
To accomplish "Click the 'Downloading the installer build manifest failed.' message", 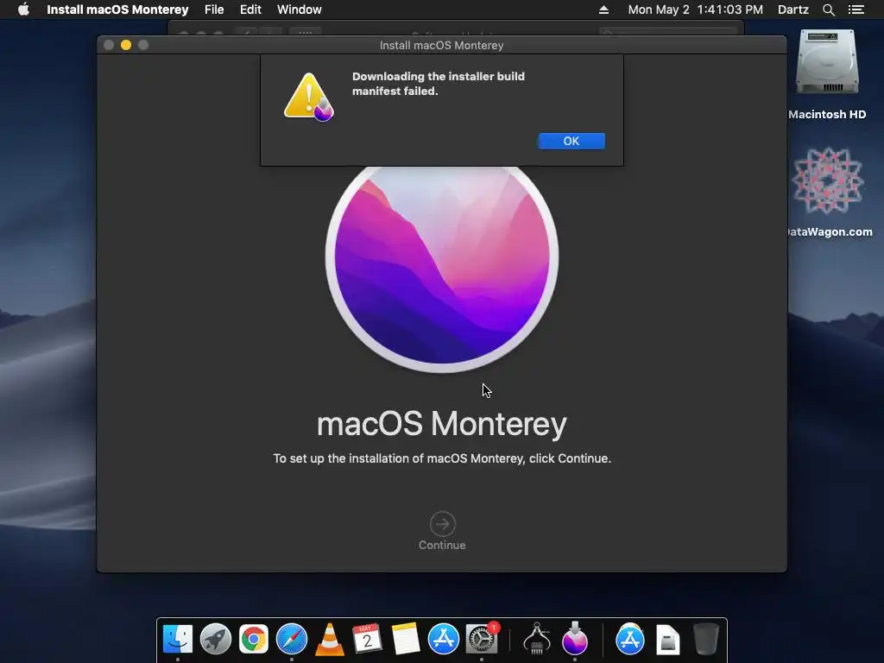I will 438,84.
